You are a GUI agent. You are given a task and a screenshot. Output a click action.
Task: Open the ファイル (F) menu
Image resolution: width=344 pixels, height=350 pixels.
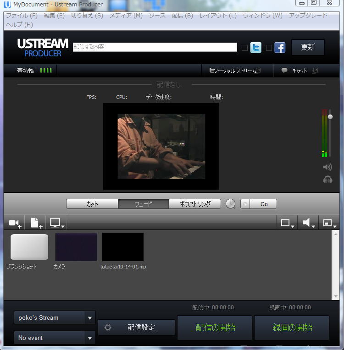point(22,16)
